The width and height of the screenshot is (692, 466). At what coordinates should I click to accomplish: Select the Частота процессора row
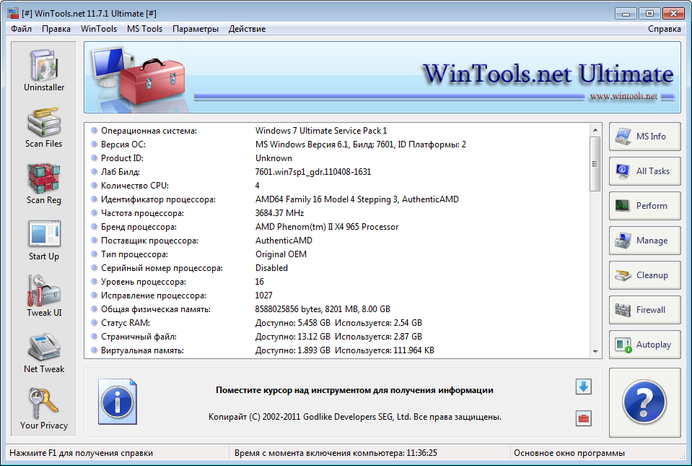[x=338, y=213]
